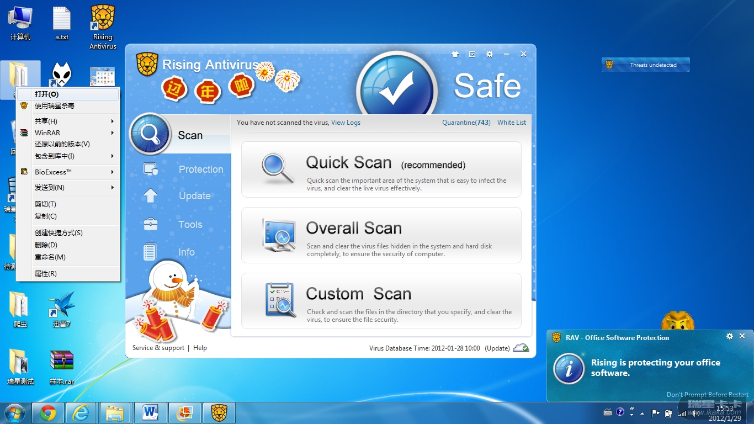This screenshot has width=754, height=424.
Task: Click the White List link
Action: tap(512, 123)
